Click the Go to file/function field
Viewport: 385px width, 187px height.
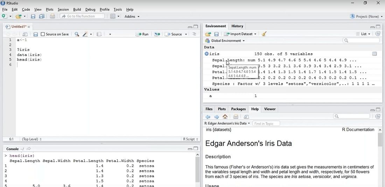[82, 16]
